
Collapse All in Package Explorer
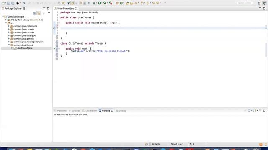click(34, 13)
